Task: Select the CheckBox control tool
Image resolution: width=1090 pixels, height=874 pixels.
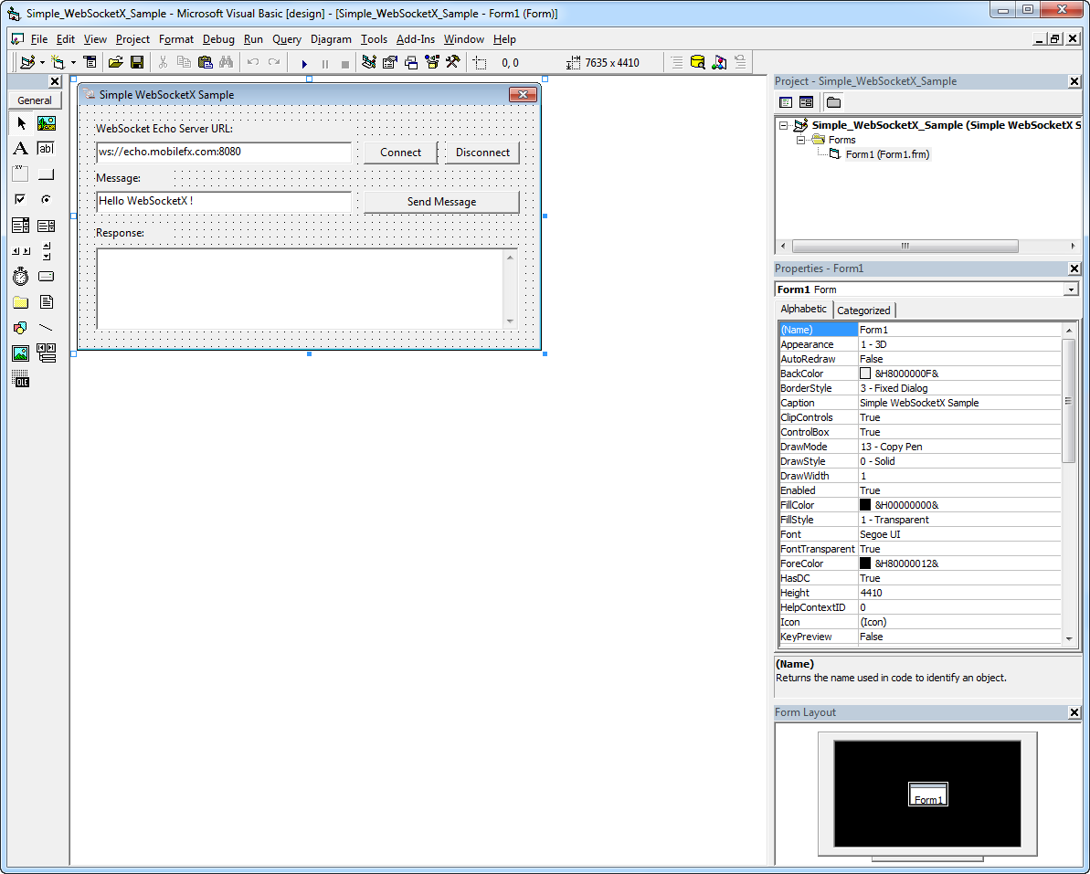Action: (21, 199)
